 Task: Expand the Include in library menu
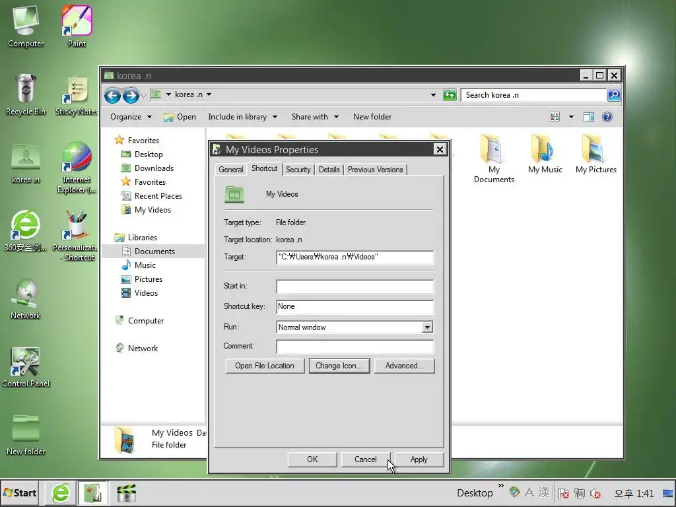243,117
